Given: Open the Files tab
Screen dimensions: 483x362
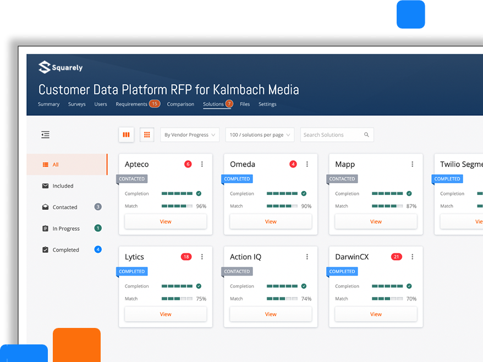Looking at the screenshot, I should tap(245, 104).
